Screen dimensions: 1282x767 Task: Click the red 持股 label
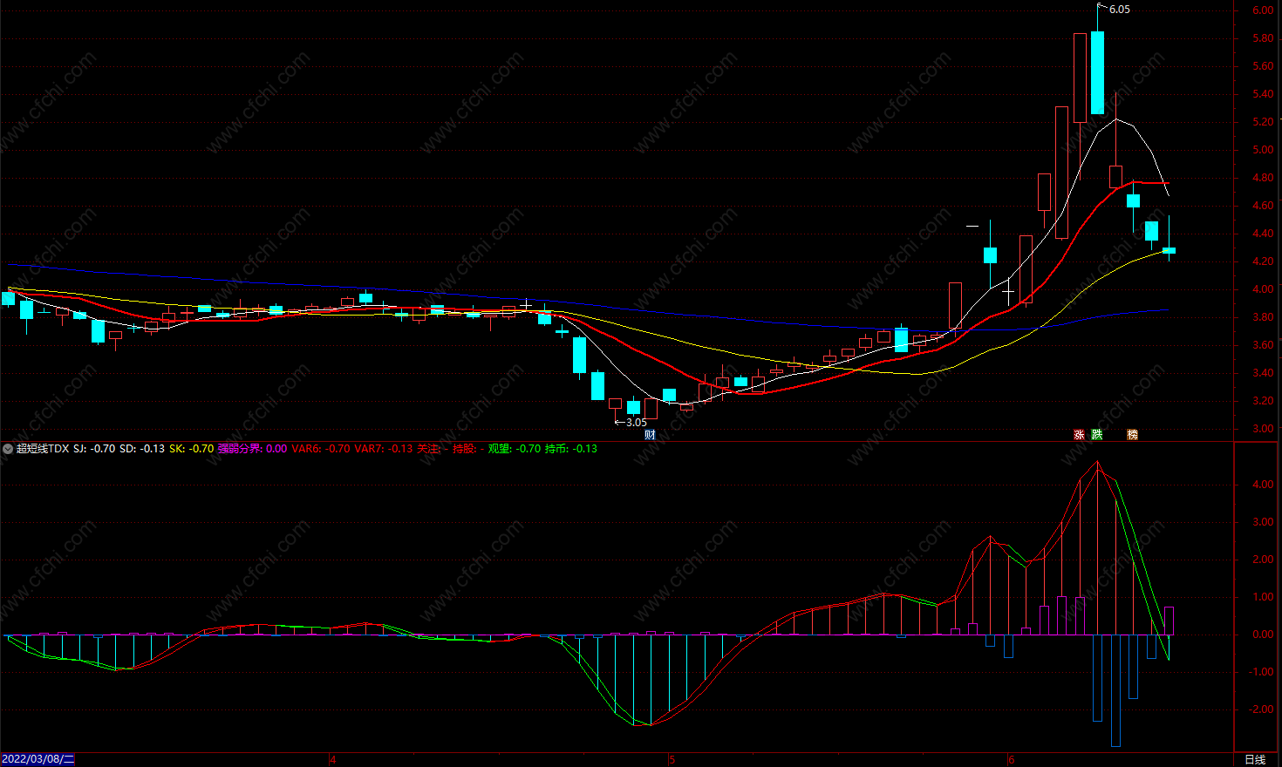[x=466, y=449]
